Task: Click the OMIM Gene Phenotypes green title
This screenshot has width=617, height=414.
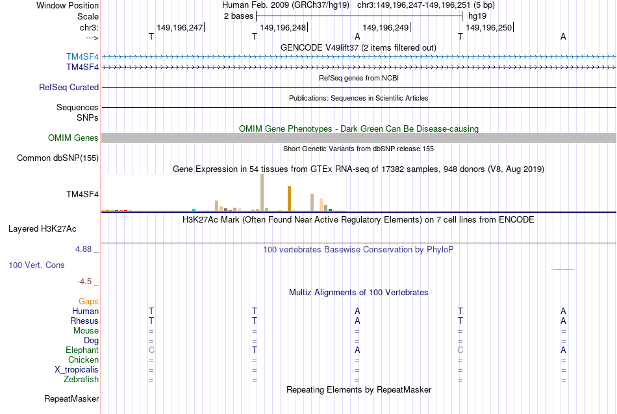Action: [x=359, y=129]
